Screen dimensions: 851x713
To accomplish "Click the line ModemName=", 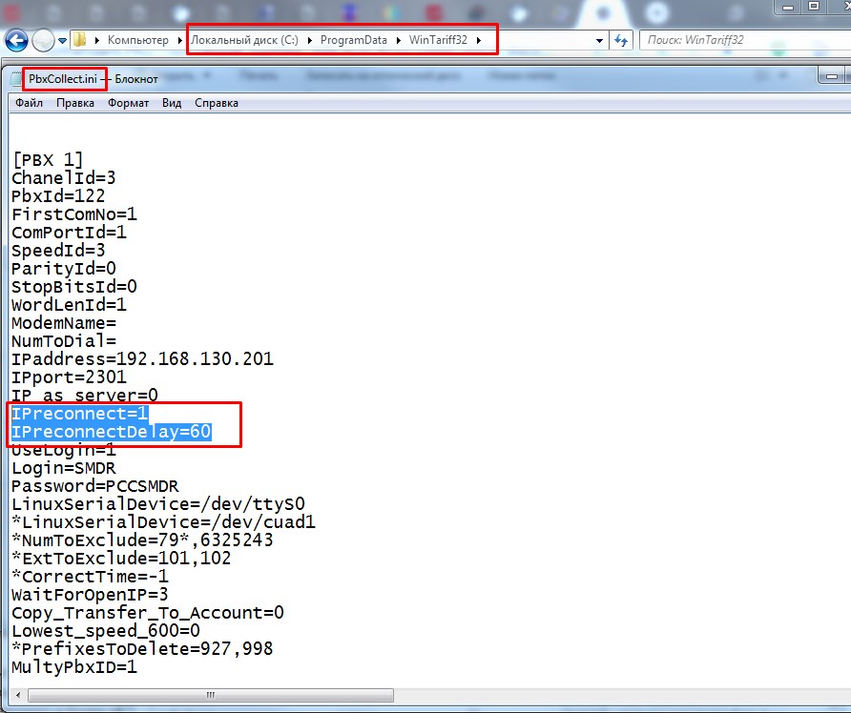I will pos(64,322).
